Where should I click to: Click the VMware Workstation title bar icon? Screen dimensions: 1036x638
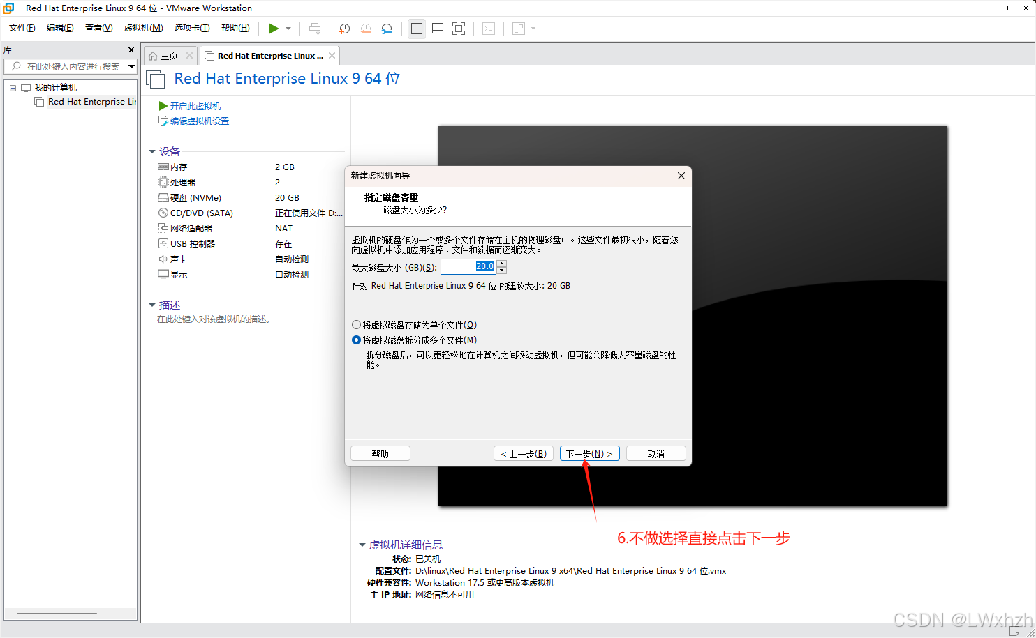tap(8, 8)
